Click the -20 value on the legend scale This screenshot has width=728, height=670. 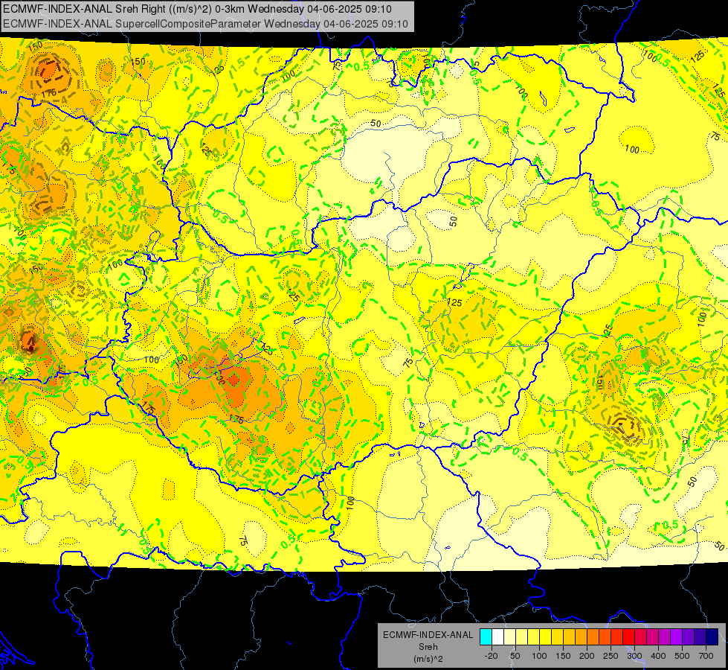pos(491,656)
